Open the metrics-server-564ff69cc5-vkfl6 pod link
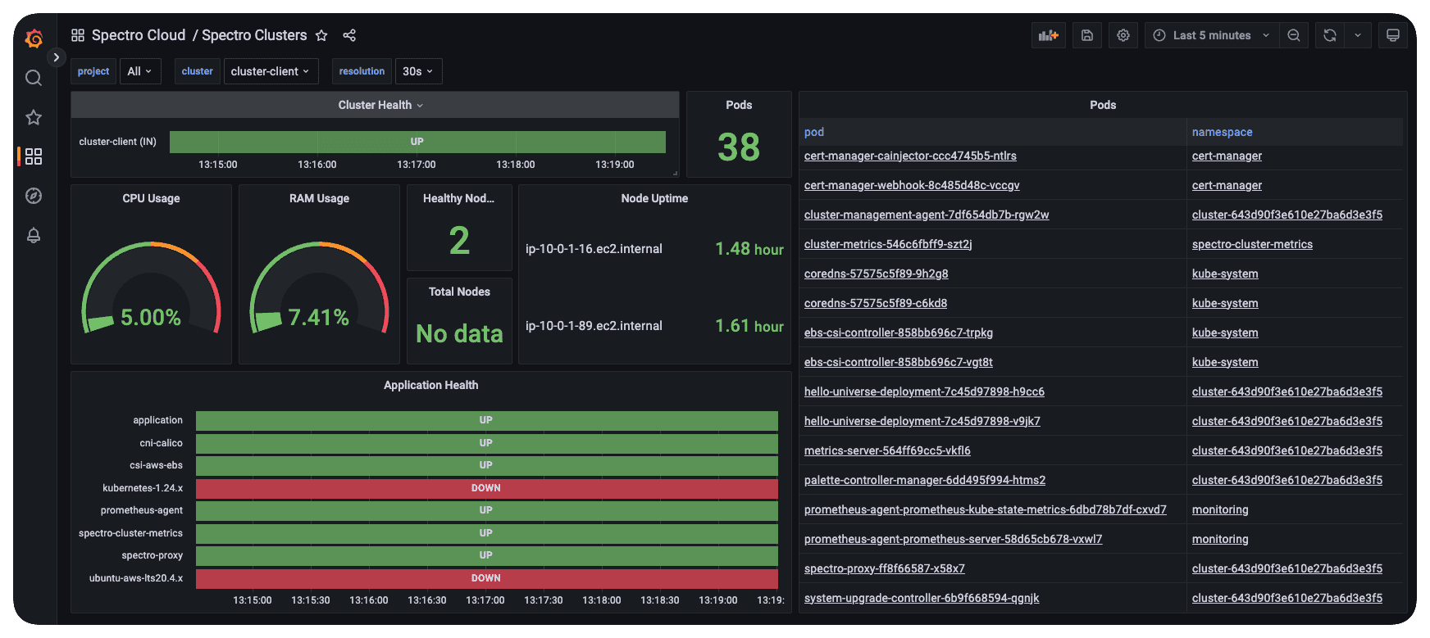 point(887,450)
